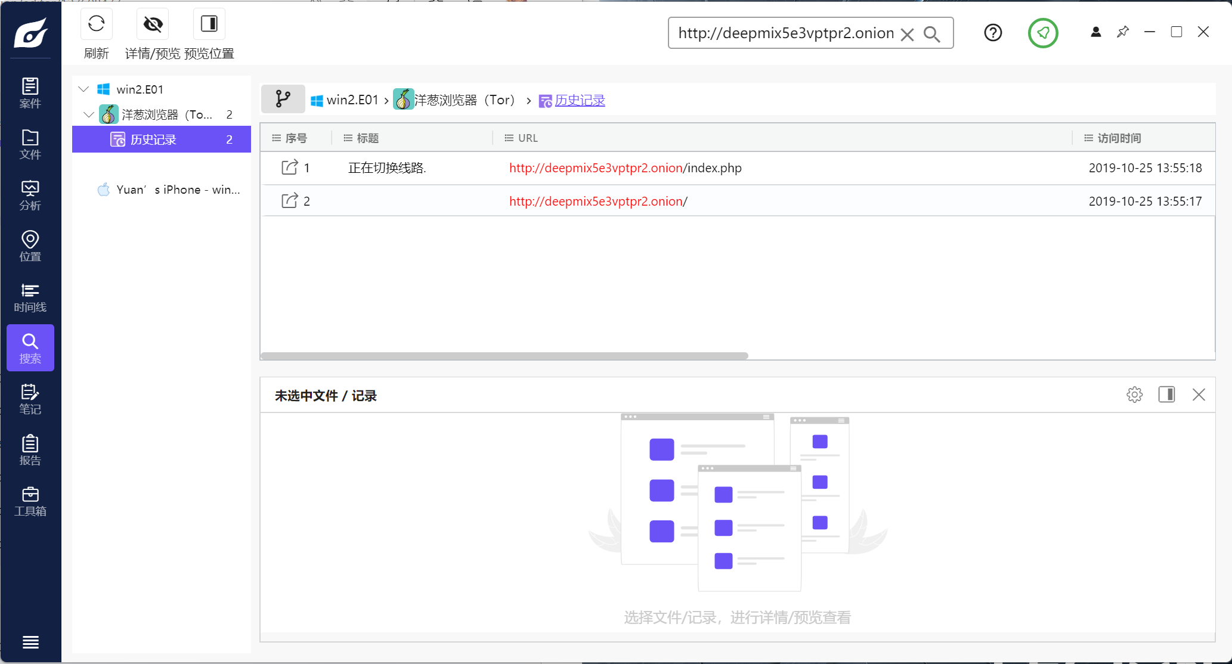Clear the search box with X button

907,34
